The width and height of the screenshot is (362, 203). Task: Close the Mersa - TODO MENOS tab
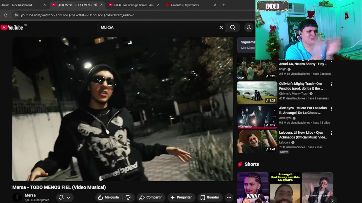102,5
